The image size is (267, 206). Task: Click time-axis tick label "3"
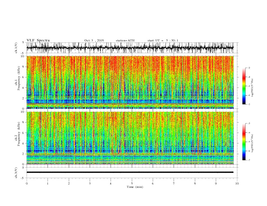(x=90, y=183)
